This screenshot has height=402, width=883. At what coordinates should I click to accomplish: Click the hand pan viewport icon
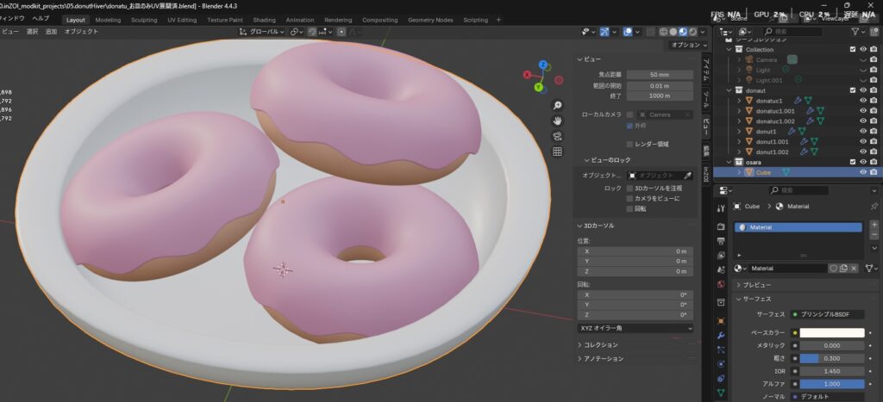pos(557,121)
